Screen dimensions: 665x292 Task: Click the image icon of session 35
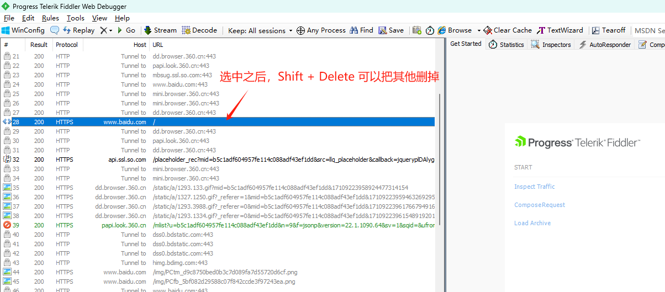7,188
